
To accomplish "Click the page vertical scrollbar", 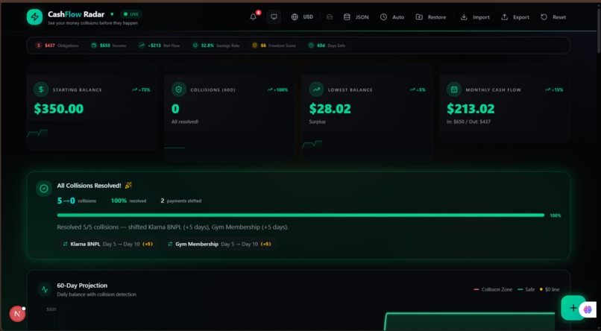I will 598,31.
